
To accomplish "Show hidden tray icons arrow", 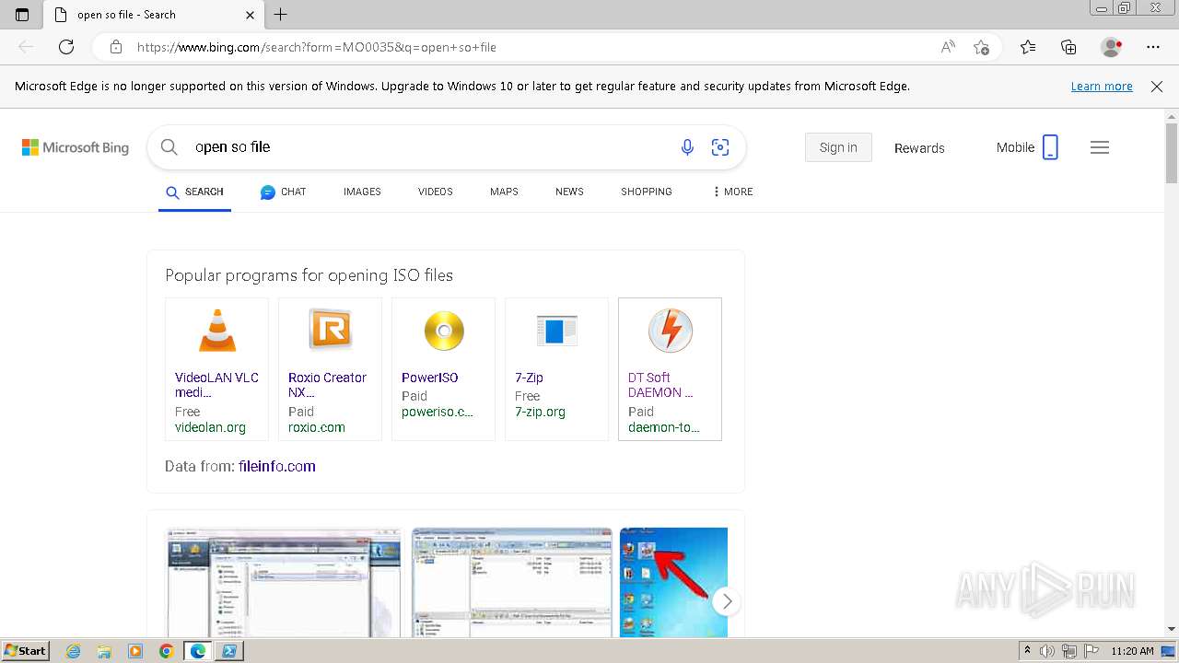I will coord(1027,651).
